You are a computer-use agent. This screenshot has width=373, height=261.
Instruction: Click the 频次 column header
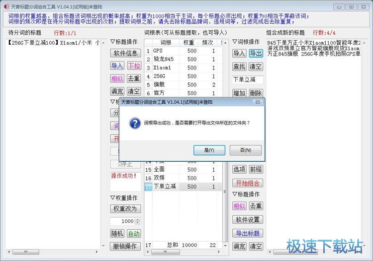207,43
